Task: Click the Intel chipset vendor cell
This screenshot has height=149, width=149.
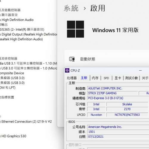Action: (x=96, y=104)
